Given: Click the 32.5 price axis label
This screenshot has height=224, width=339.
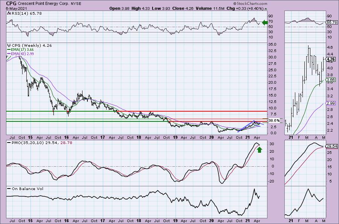Looking at the screenshot, I should click(x=272, y=51).
